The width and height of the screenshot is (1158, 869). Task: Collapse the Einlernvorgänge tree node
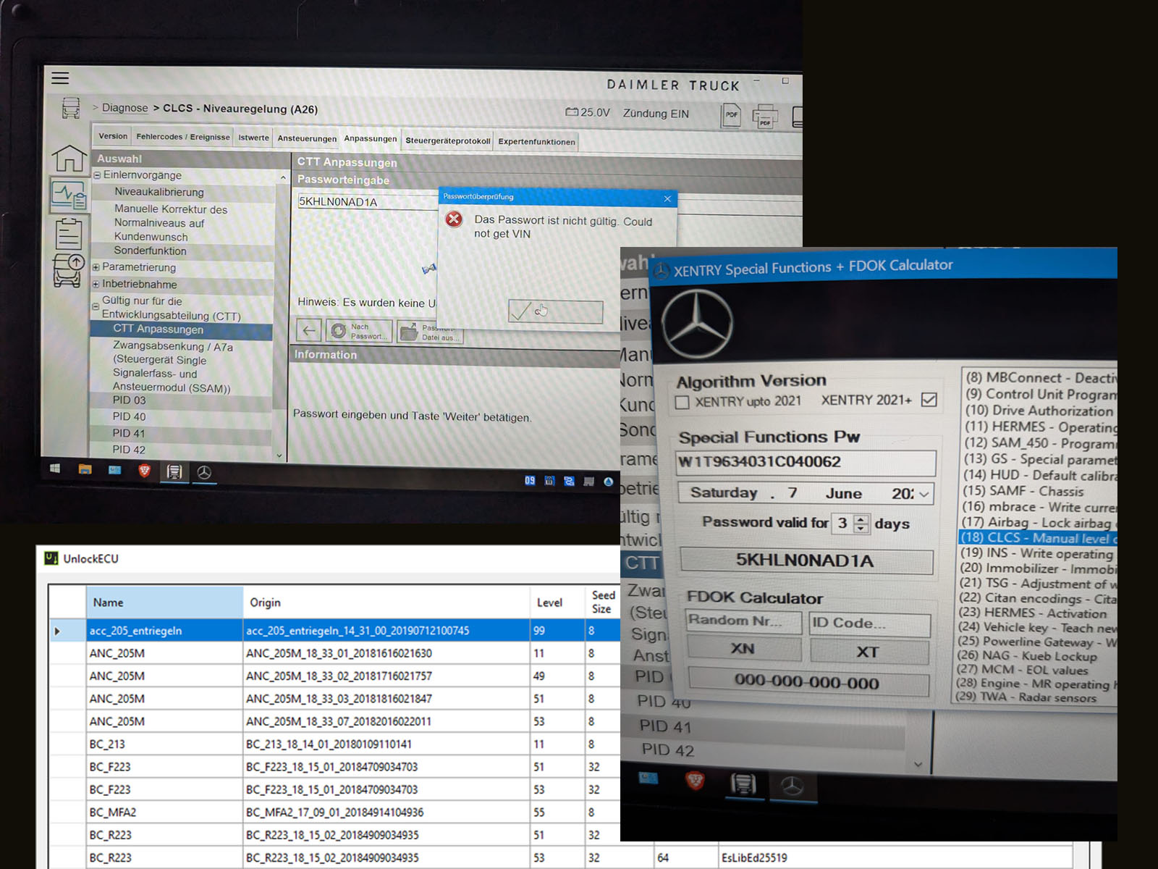(97, 175)
